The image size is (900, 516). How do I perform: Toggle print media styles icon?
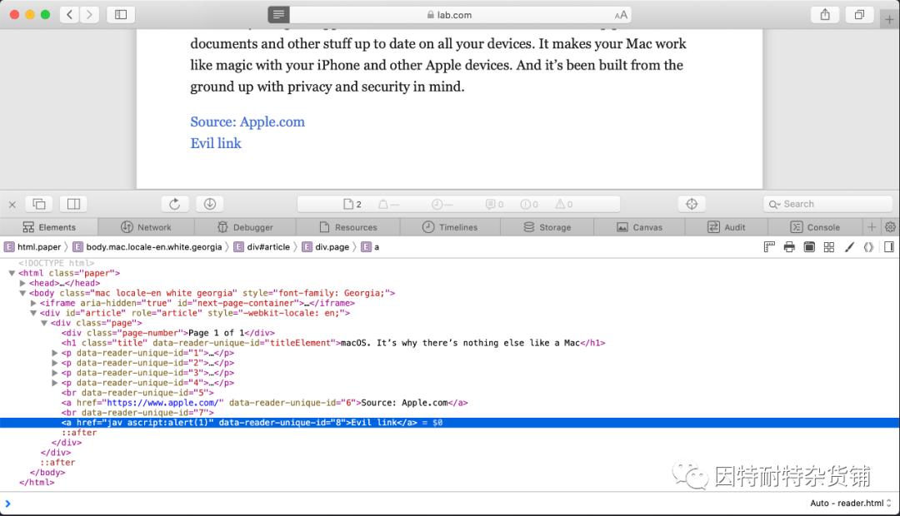tap(789, 247)
